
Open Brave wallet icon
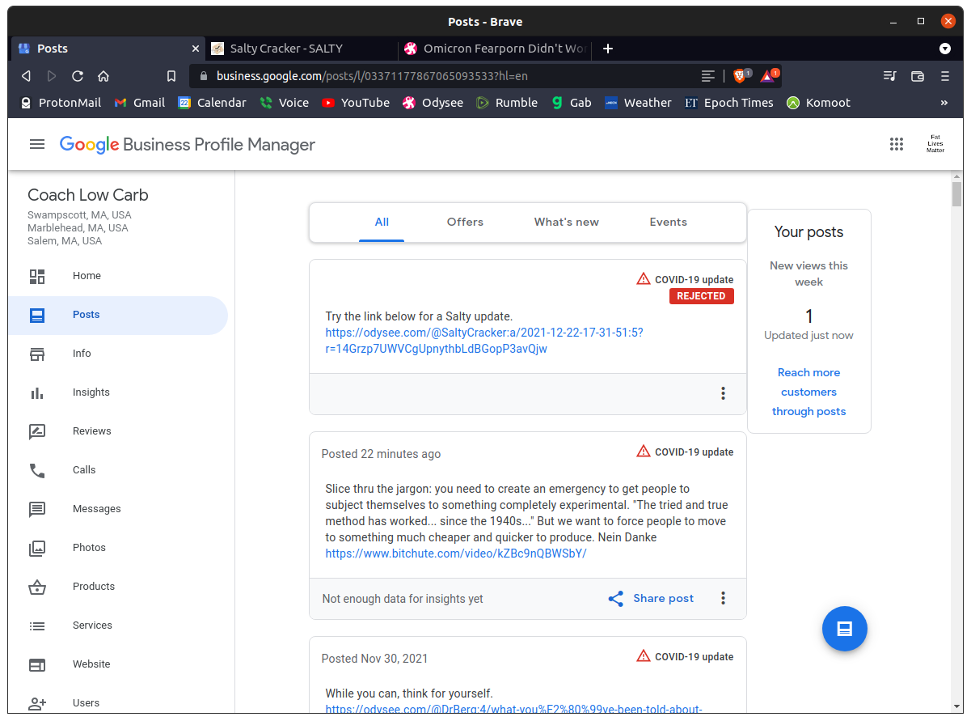(x=918, y=76)
